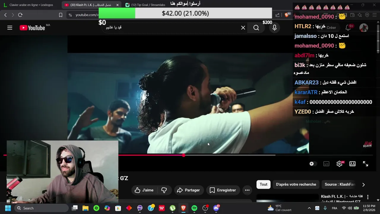This screenshot has height=214, width=380.
Task: Click the YouTube logo to go home
Action: pyautogui.click(x=32, y=28)
